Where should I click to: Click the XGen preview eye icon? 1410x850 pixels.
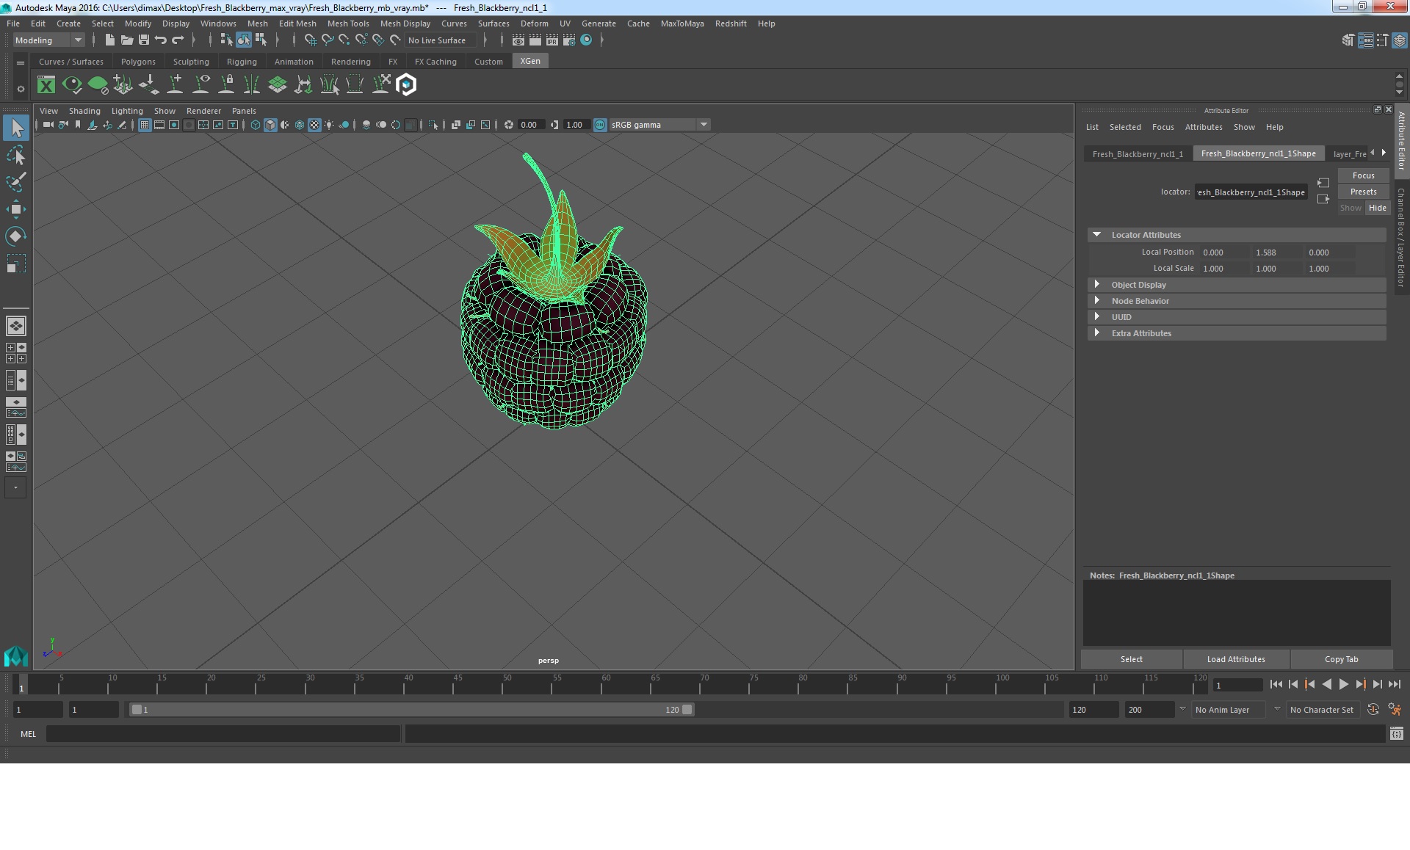point(72,85)
